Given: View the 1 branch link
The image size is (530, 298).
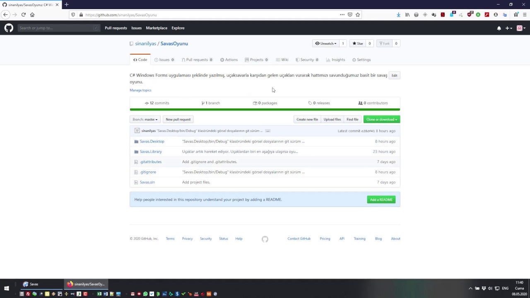Looking at the screenshot, I should pyautogui.click(x=211, y=103).
